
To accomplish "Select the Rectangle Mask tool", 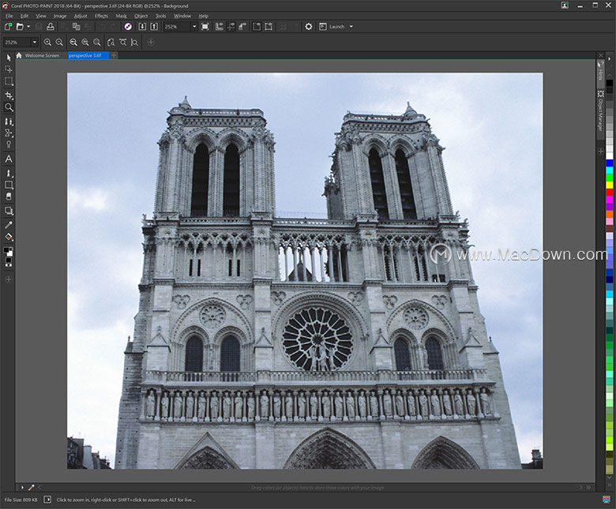I will [x=9, y=81].
